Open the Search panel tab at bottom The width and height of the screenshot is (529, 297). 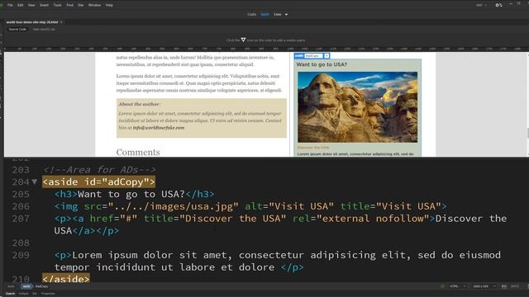point(10,294)
